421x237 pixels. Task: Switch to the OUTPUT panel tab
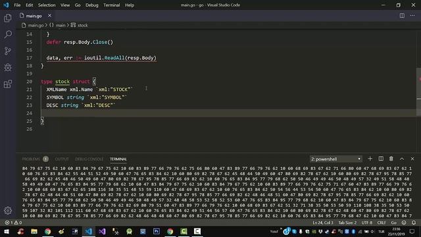[x=62, y=159]
